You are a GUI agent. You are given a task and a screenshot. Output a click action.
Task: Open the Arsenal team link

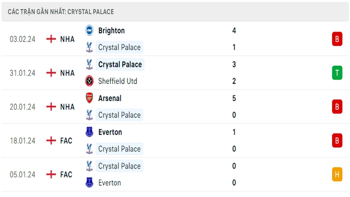pyautogui.click(x=110, y=98)
